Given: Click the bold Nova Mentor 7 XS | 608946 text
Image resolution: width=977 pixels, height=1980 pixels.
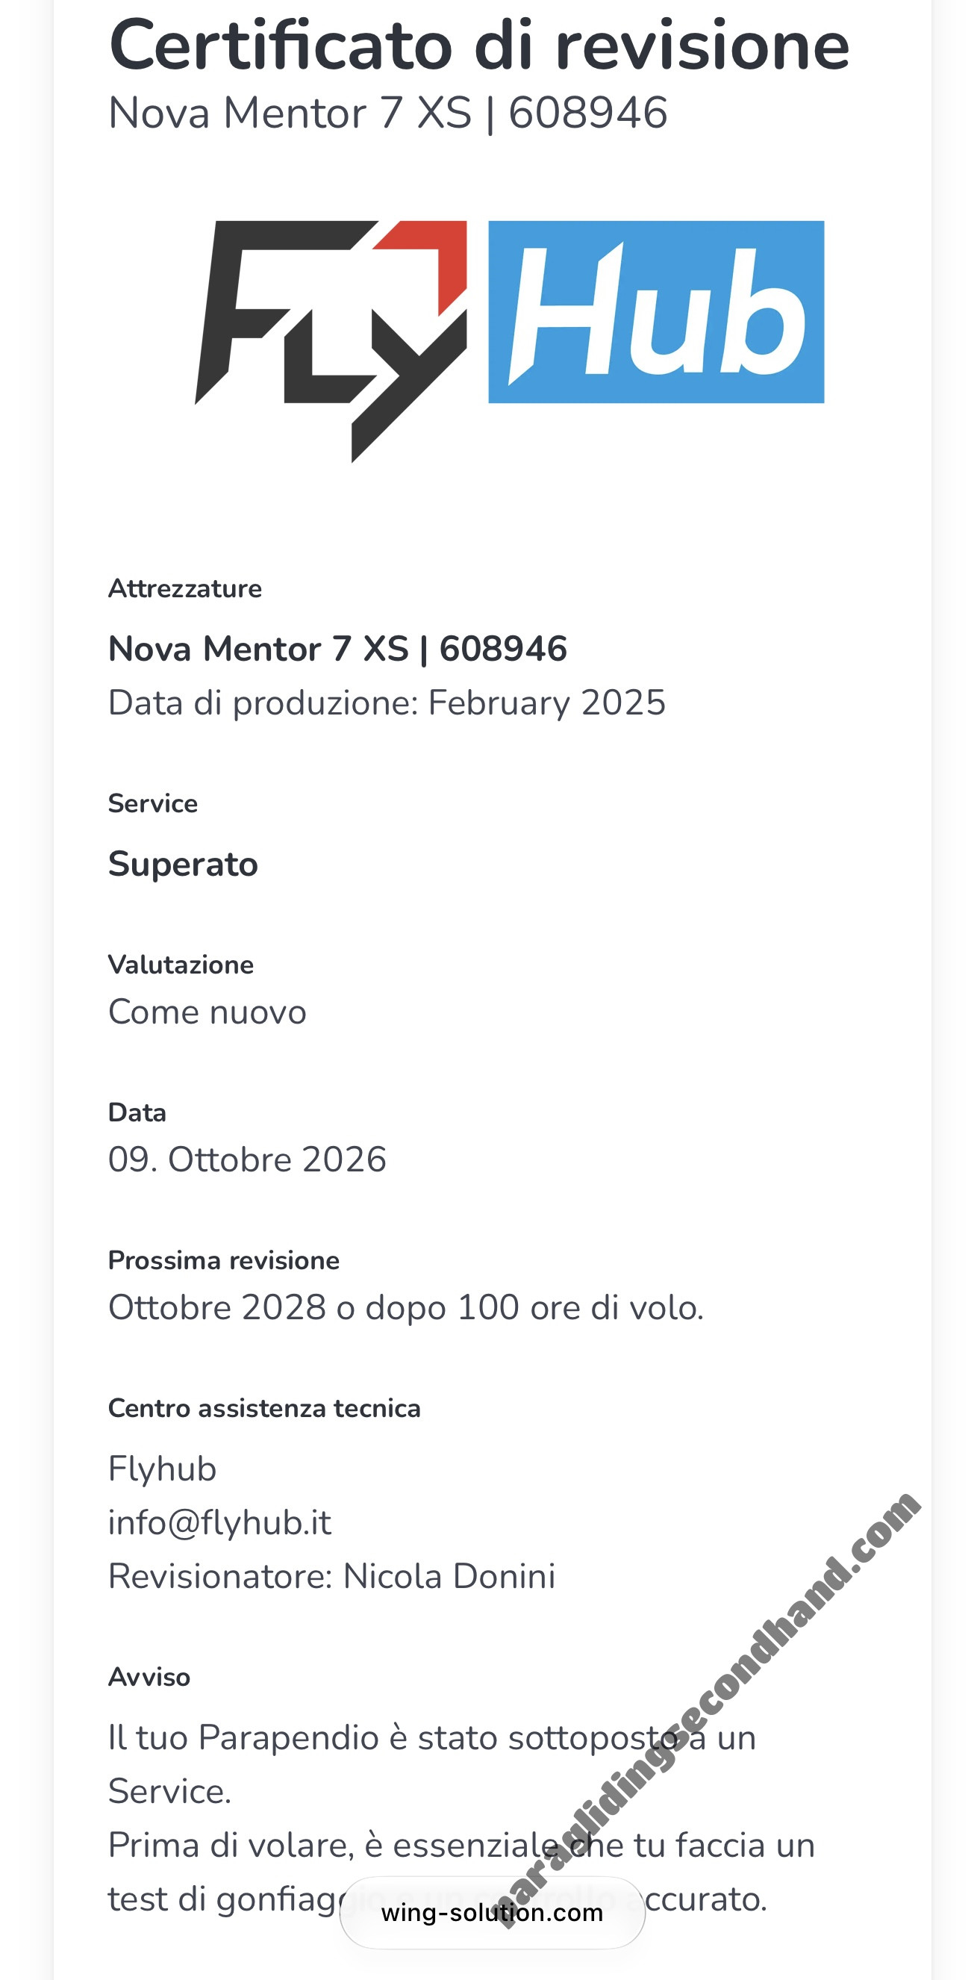Looking at the screenshot, I should point(337,649).
